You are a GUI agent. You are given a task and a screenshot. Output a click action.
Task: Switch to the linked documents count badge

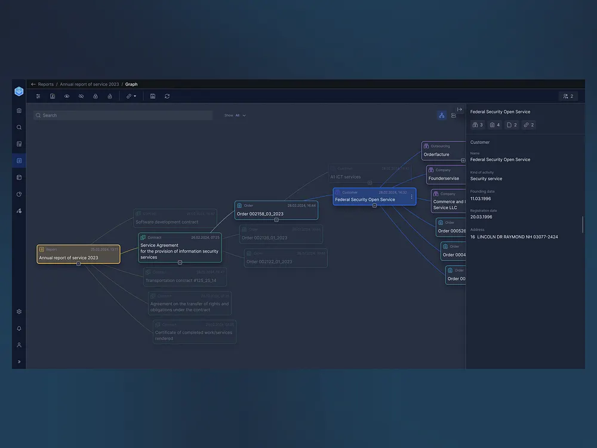(512, 125)
